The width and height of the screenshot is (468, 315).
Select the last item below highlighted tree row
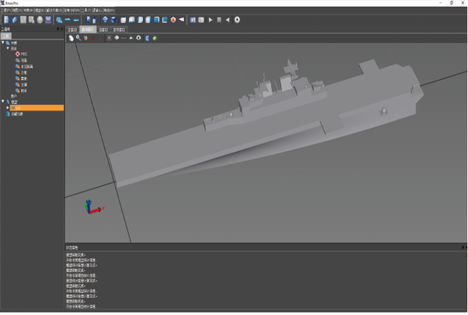coord(15,114)
